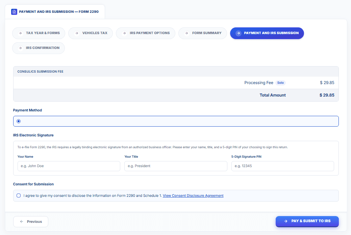Click arrow icon on Payment and IRS Submission step
This screenshot has height=235, width=351.
239,33
